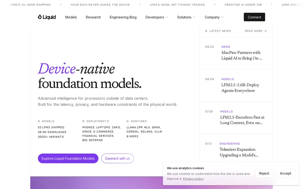
Task: Click the MODELS stats heading in hero
Action: [48, 121]
